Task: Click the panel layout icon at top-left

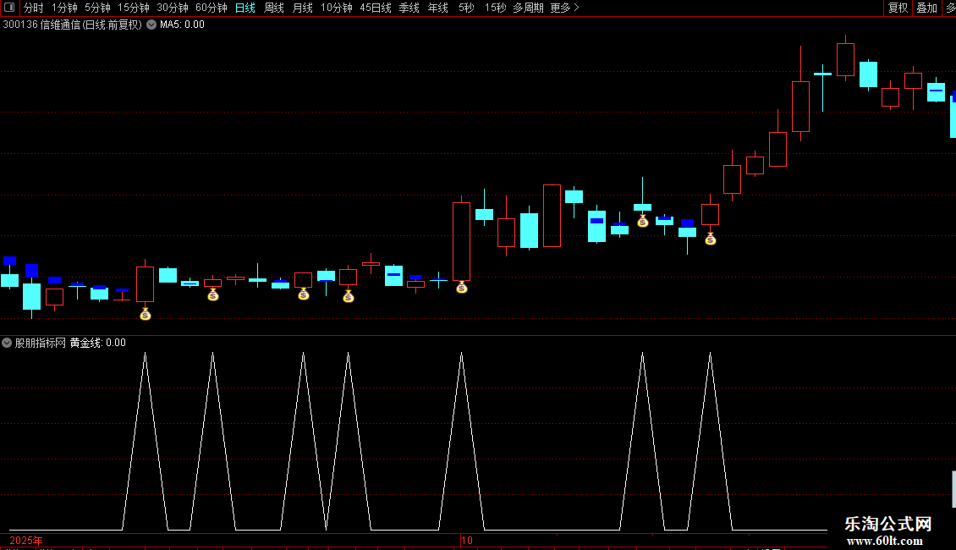Action: tap(9, 8)
